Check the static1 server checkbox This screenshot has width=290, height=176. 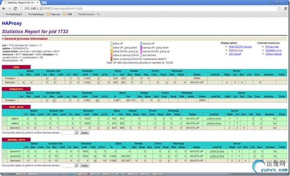[4, 119]
